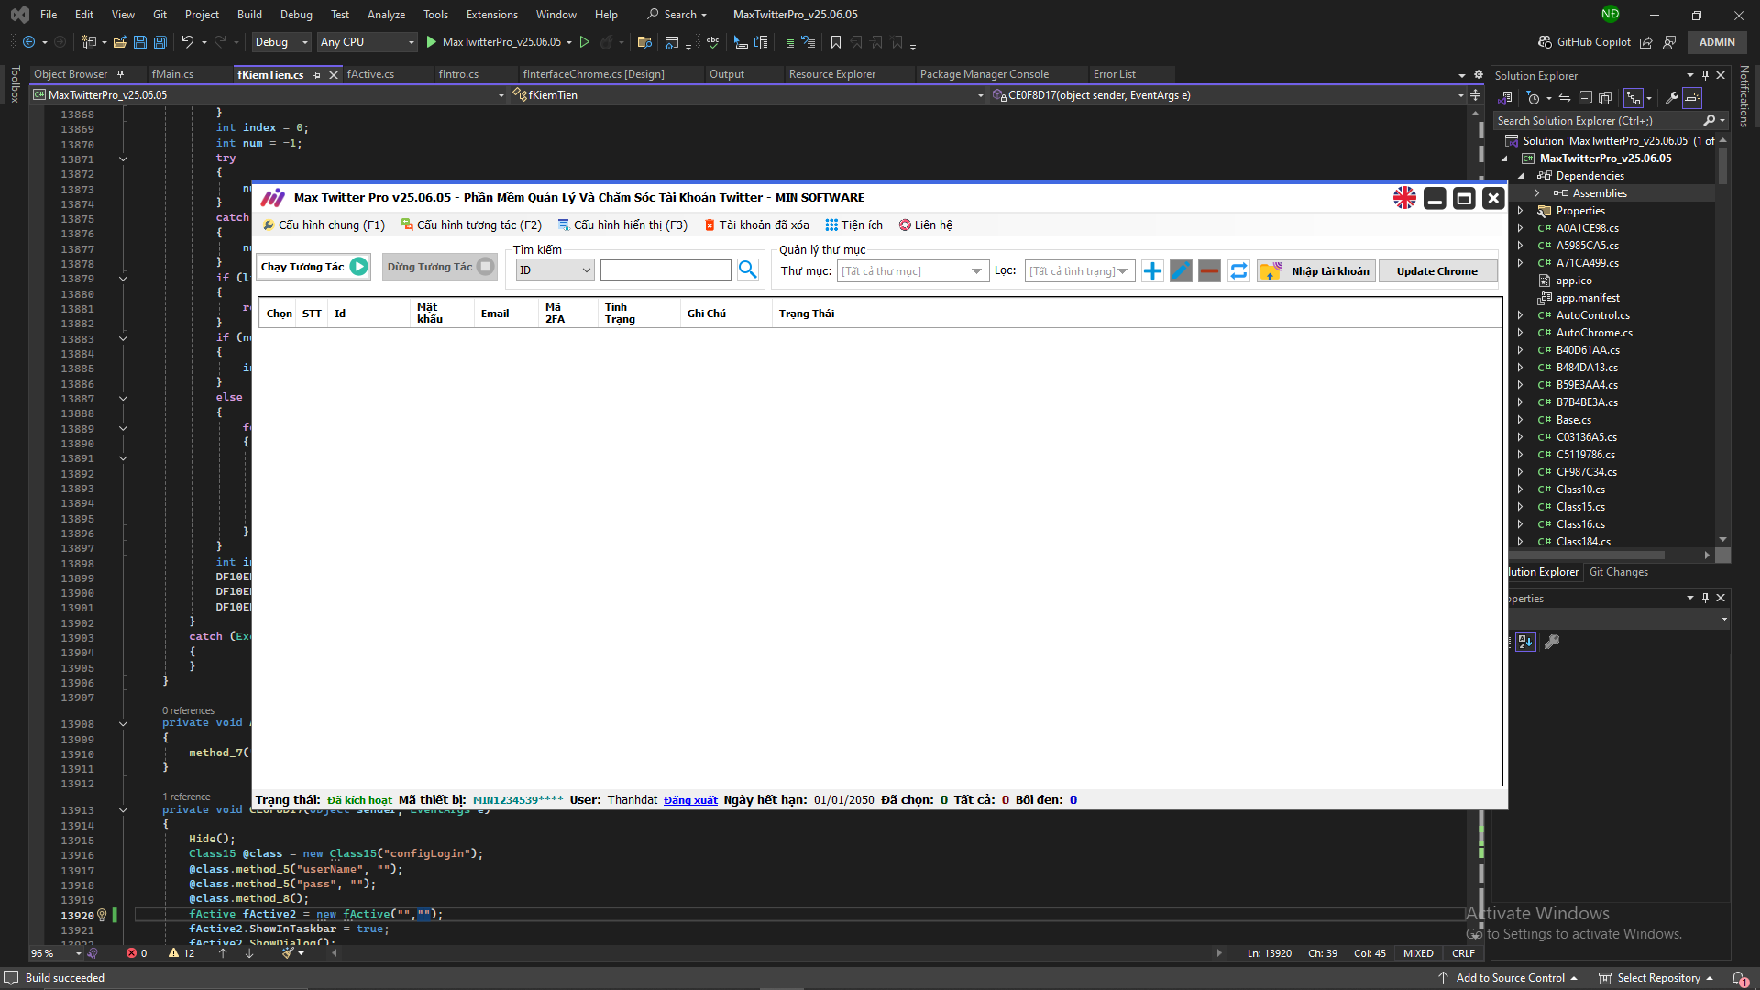Open Tài khoản đã xóa menu item

tap(756, 225)
